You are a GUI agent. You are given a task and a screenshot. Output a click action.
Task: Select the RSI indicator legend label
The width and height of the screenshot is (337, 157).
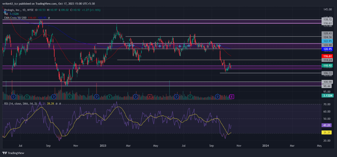(x=21, y=103)
